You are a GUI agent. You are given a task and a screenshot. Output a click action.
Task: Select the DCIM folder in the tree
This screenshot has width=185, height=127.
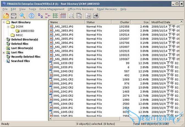click(x=20, y=27)
